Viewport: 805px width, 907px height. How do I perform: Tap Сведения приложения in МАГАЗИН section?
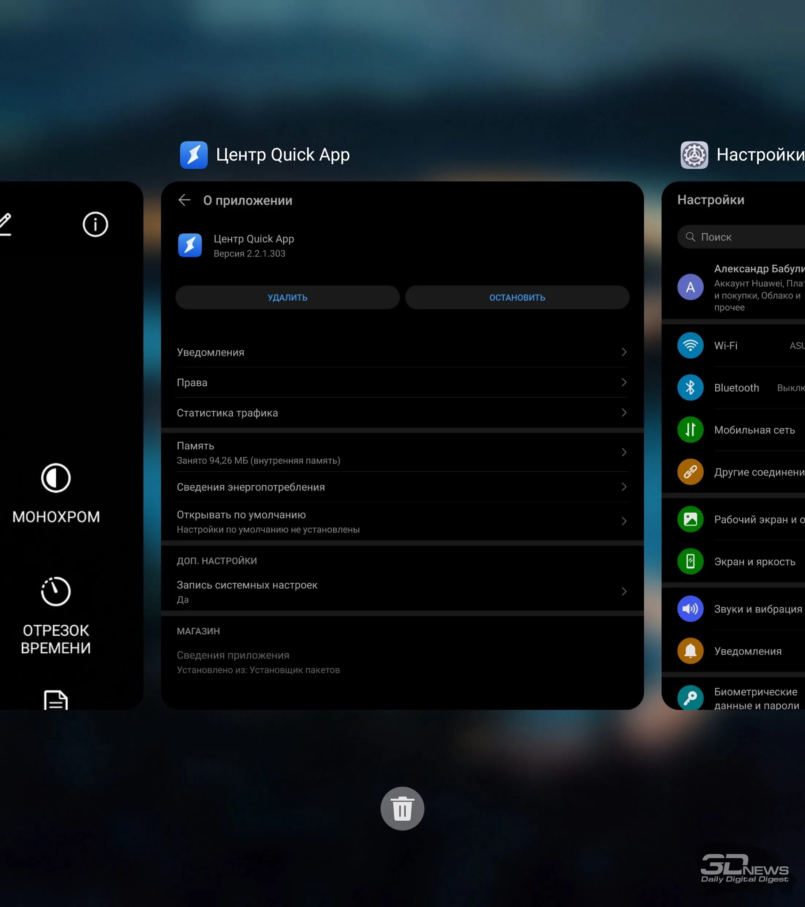(233, 655)
